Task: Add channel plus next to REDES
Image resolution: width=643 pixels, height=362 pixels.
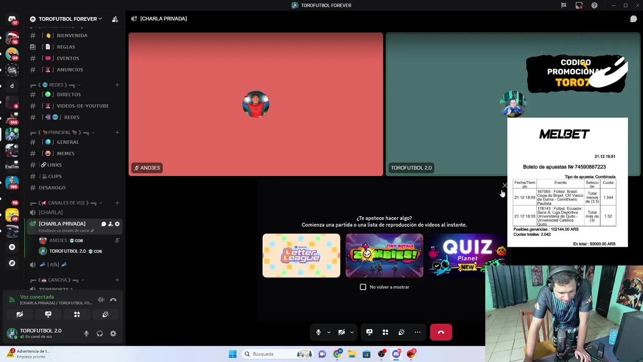Action: [117, 85]
